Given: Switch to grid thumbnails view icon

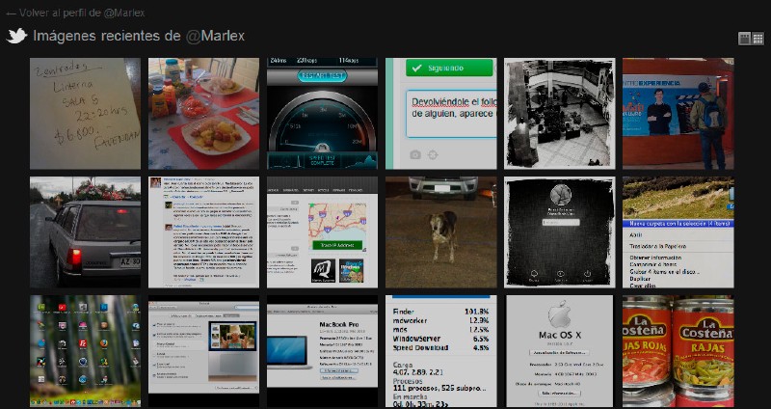Looking at the screenshot, I should (x=758, y=39).
